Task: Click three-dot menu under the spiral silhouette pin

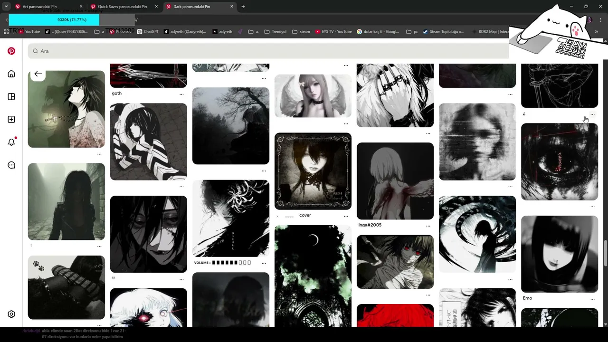Action: click(x=510, y=279)
